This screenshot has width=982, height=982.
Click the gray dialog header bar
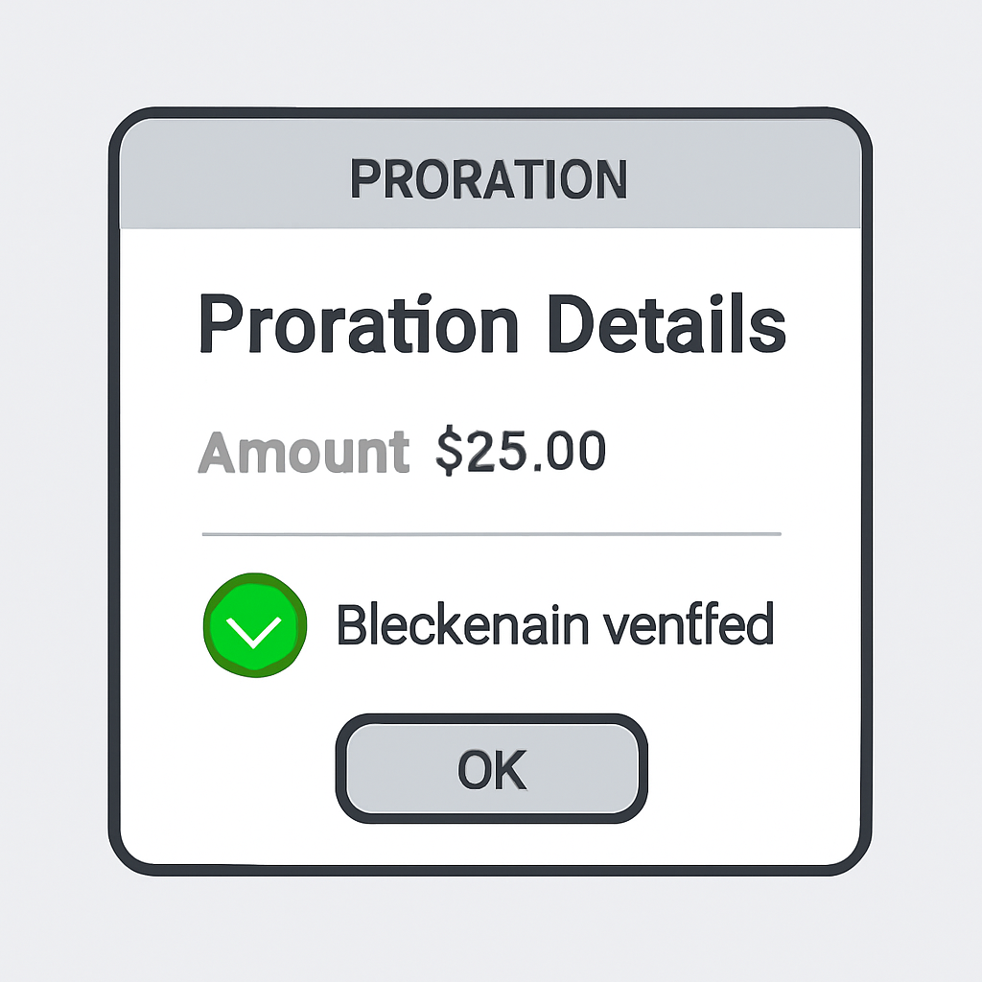click(748, 179)
